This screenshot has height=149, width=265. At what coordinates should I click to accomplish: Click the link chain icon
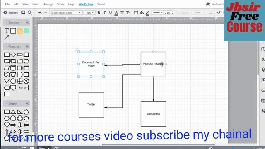[x=218, y=13]
